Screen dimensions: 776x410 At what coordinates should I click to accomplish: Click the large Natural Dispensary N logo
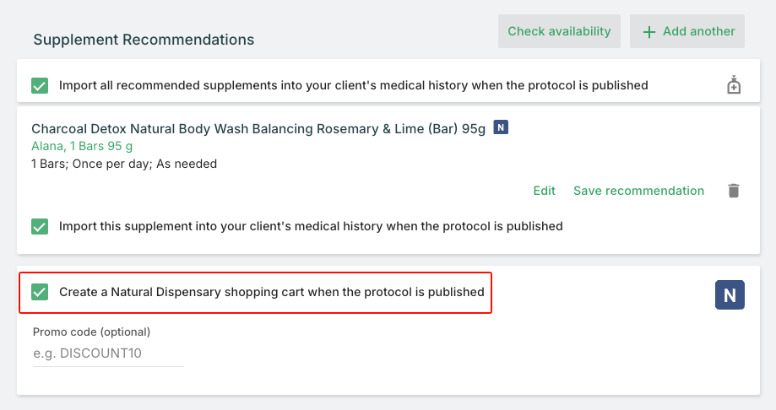pos(730,295)
